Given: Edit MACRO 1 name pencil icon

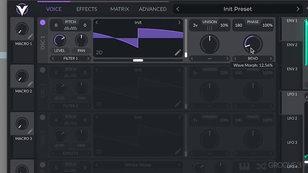Looking at the screenshot, I should (30, 37).
